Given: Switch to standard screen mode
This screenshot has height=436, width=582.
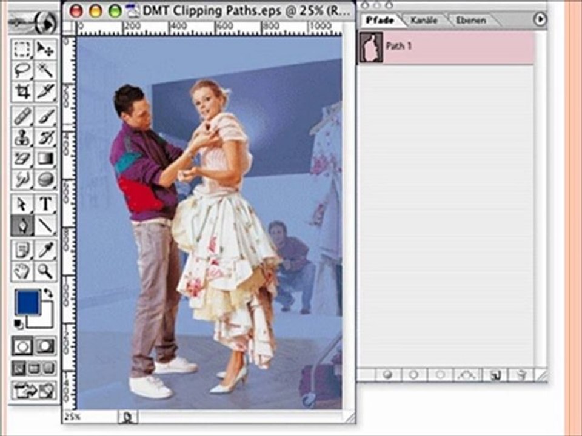Looking at the screenshot, I should [19, 369].
